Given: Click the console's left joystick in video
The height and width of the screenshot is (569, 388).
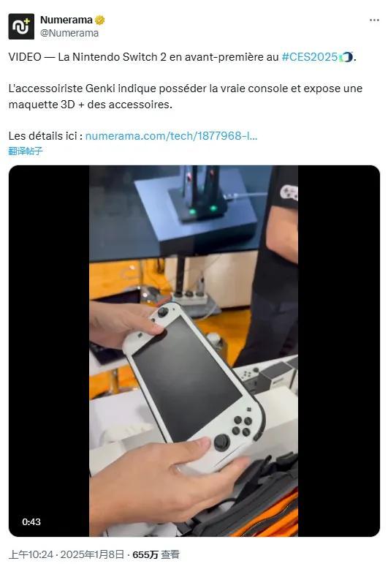Looking at the screenshot, I should point(163,312).
